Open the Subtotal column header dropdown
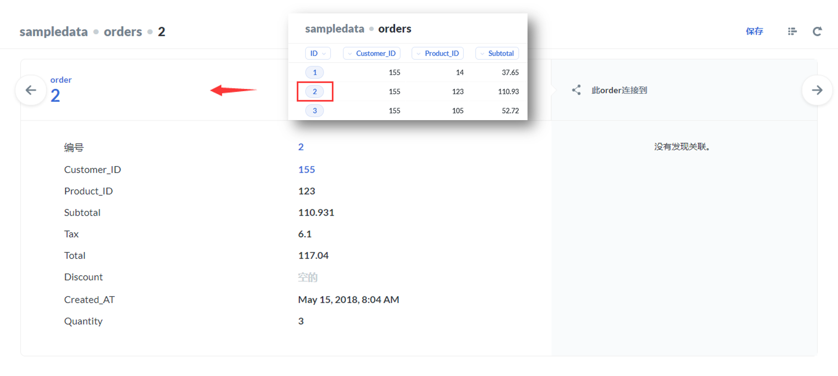This screenshot has height=376, width=838. point(497,53)
